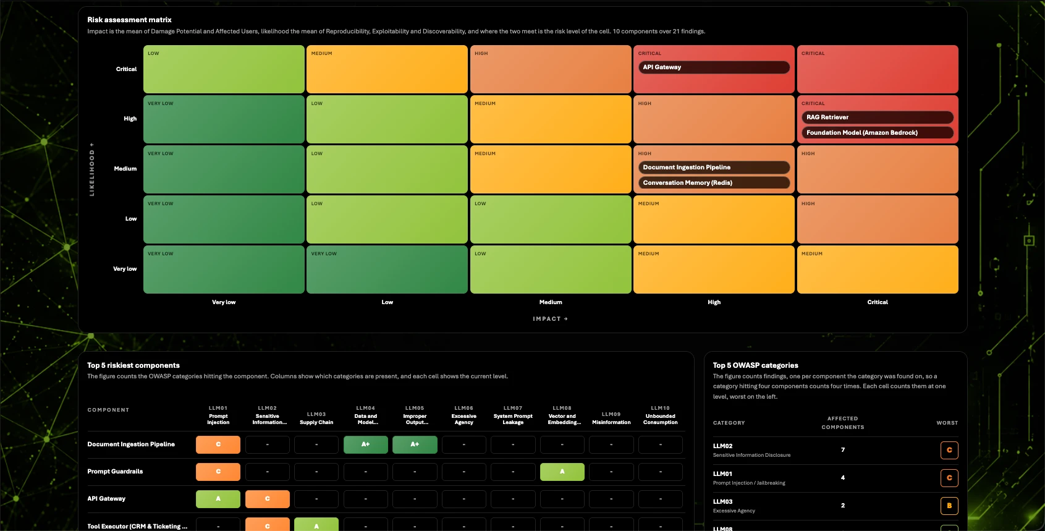Open the Document Ingestion Pipeline matrix chip
The height and width of the screenshot is (531, 1045).
coord(714,168)
